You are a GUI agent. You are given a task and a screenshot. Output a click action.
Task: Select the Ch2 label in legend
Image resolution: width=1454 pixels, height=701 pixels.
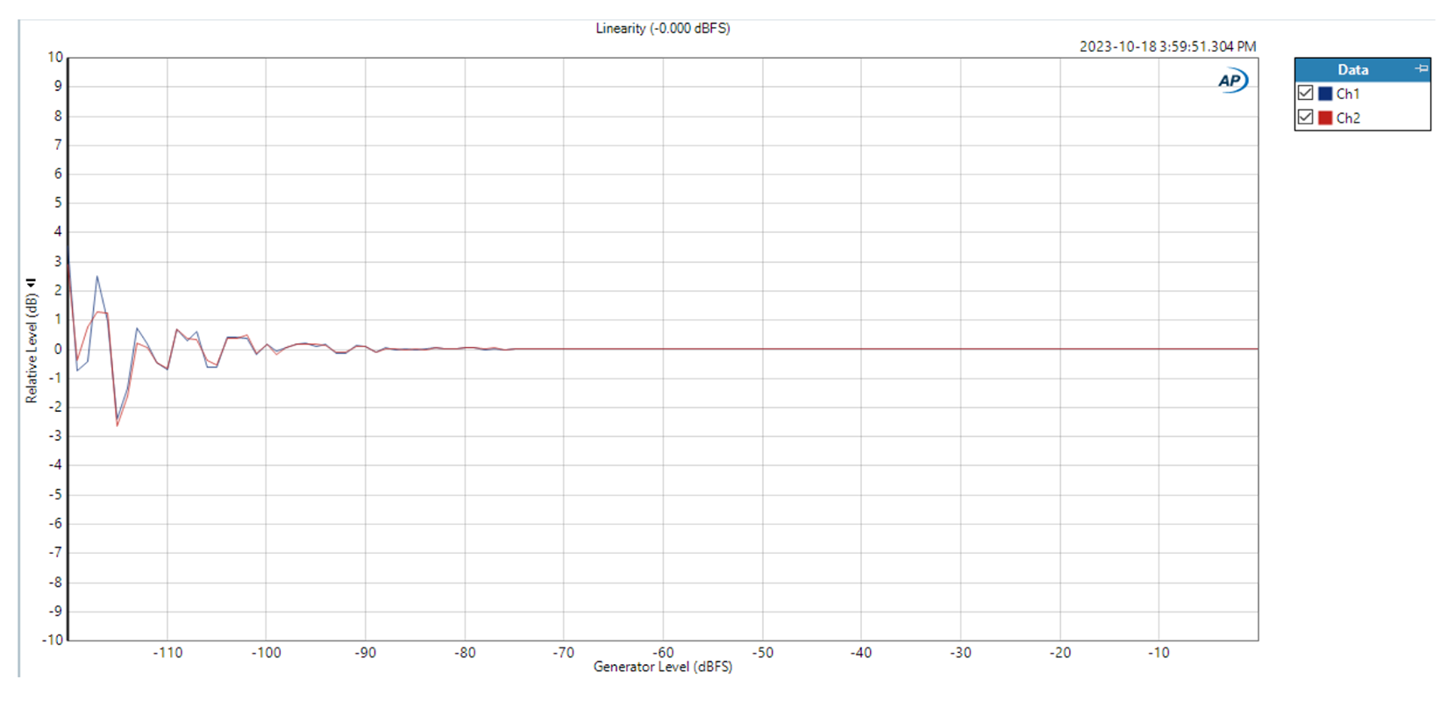click(1348, 117)
